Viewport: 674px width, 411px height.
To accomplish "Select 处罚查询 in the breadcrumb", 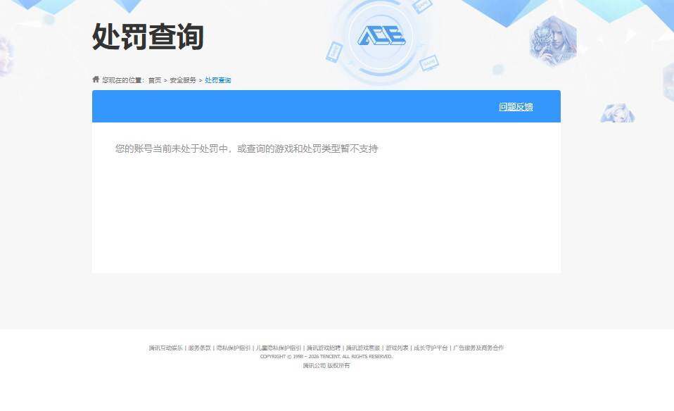I will click(218, 80).
